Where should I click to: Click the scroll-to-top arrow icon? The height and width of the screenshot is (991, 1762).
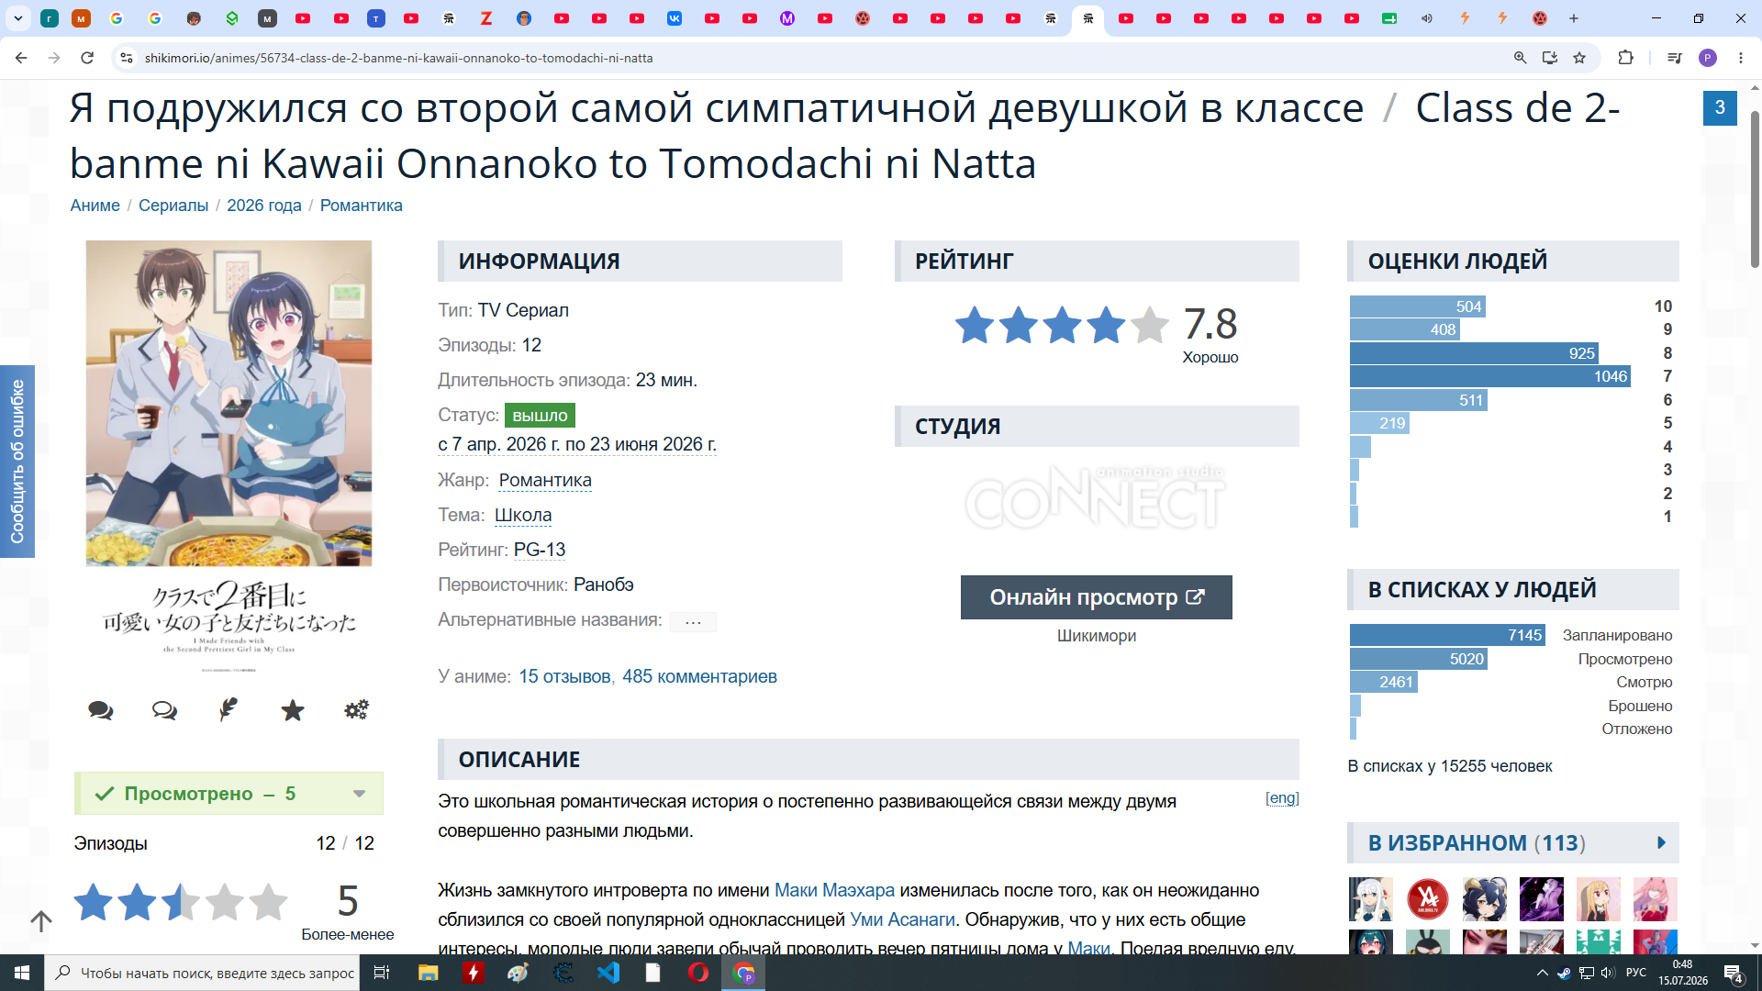click(41, 920)
